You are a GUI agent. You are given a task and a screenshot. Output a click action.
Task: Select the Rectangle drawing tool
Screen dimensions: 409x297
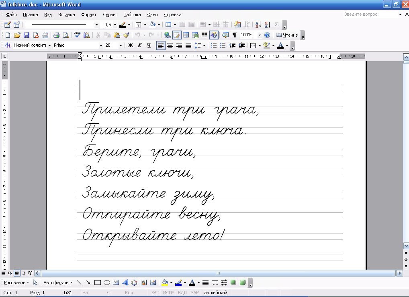point(98,283)
